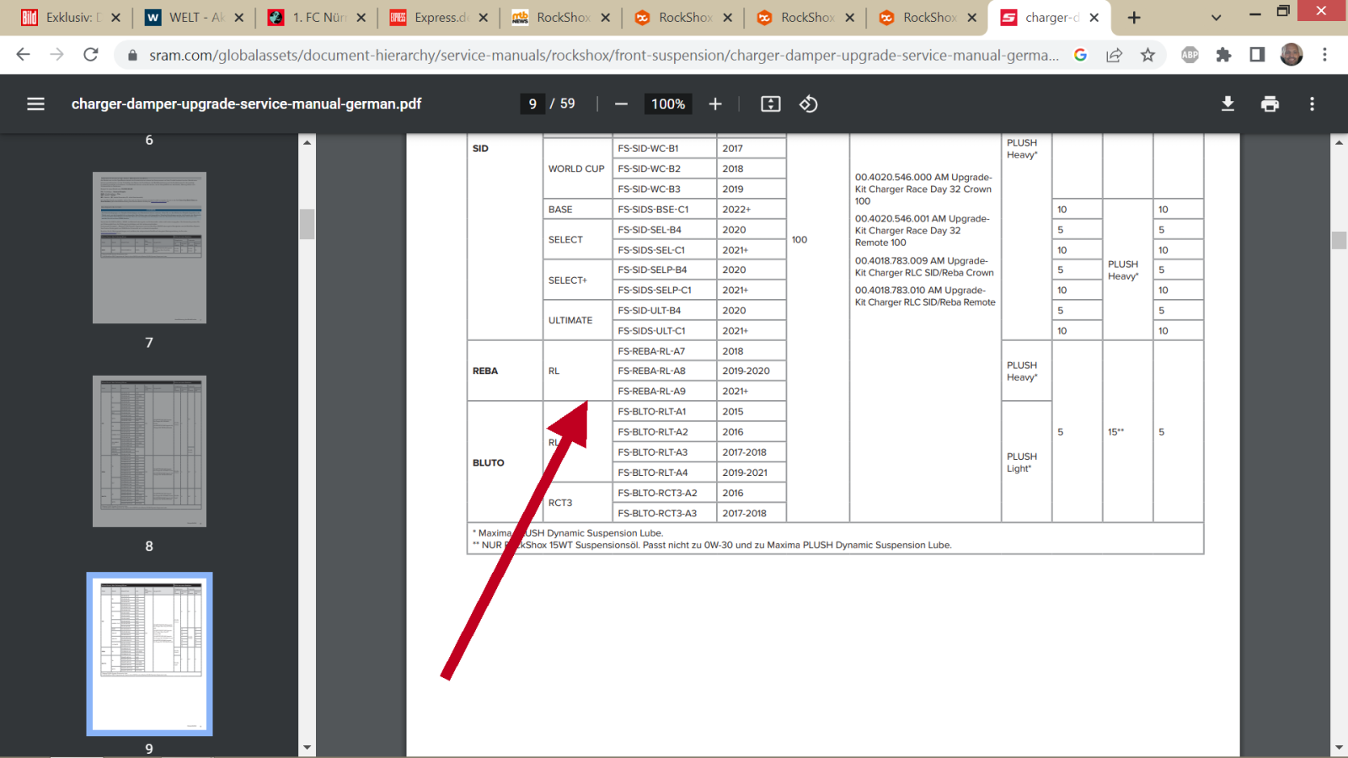Close the WELT tab
Image resolution: width=1348 pixels, height=758 pixels.
(x=238, y=18)
